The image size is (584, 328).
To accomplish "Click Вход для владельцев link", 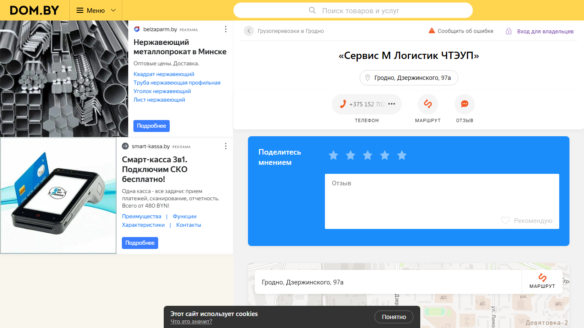I will pos(546,31).
